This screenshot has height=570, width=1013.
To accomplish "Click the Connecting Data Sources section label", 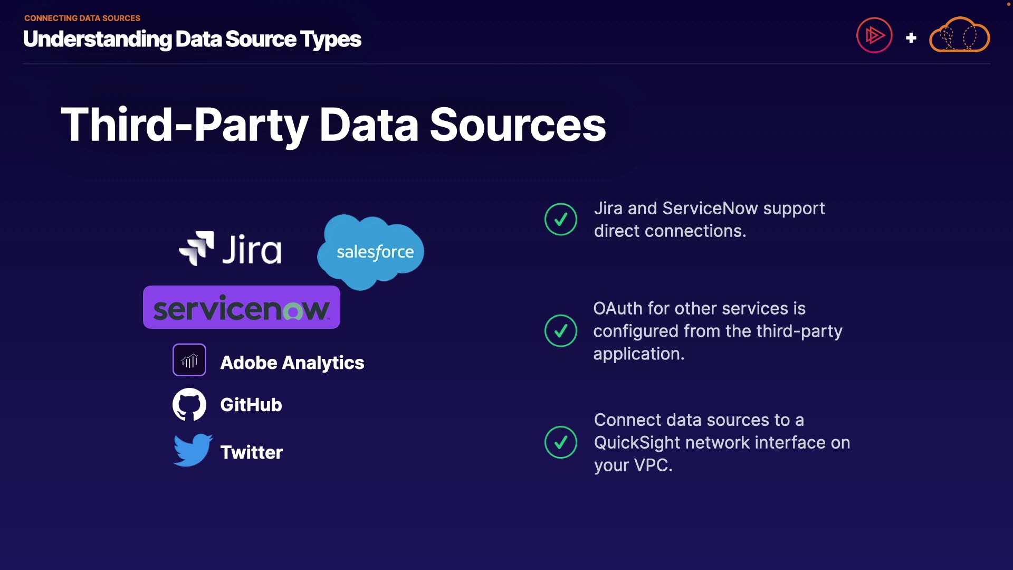I will click(x=82, y=18).
